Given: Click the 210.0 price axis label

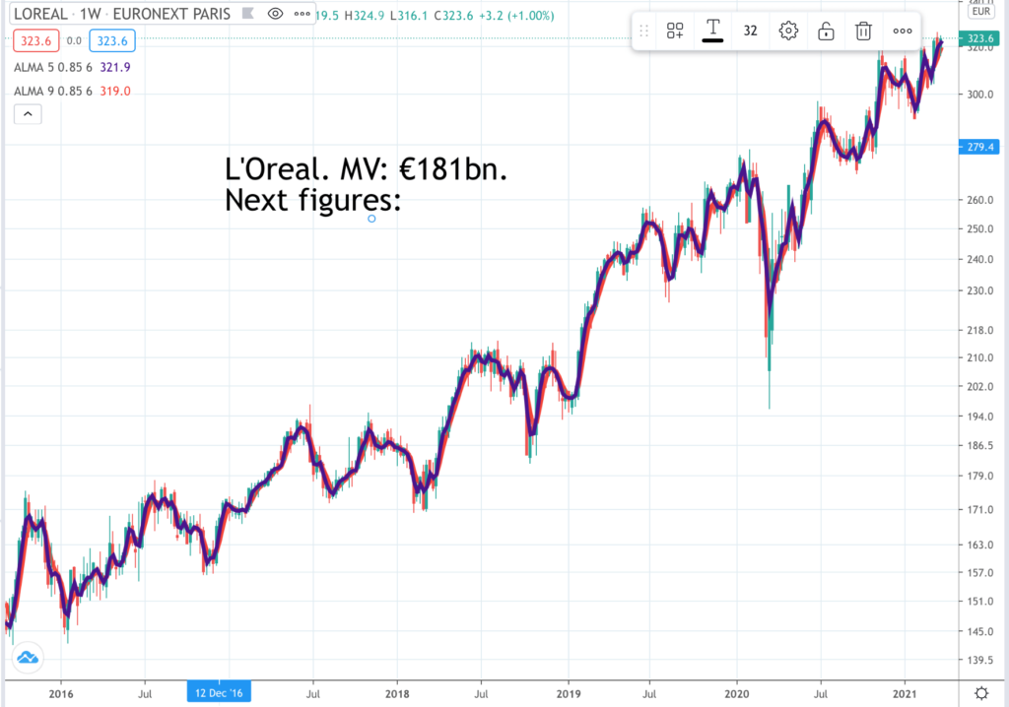Looking at the screenshot, I should pyautogui.click(x=980, y=357).
